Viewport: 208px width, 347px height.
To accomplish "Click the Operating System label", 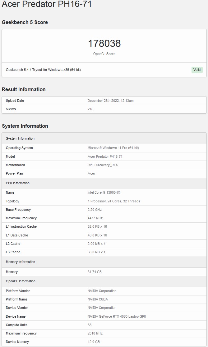I will pos(19,148).
